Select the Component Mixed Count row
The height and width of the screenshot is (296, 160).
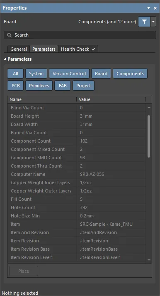tap(77, 149)
